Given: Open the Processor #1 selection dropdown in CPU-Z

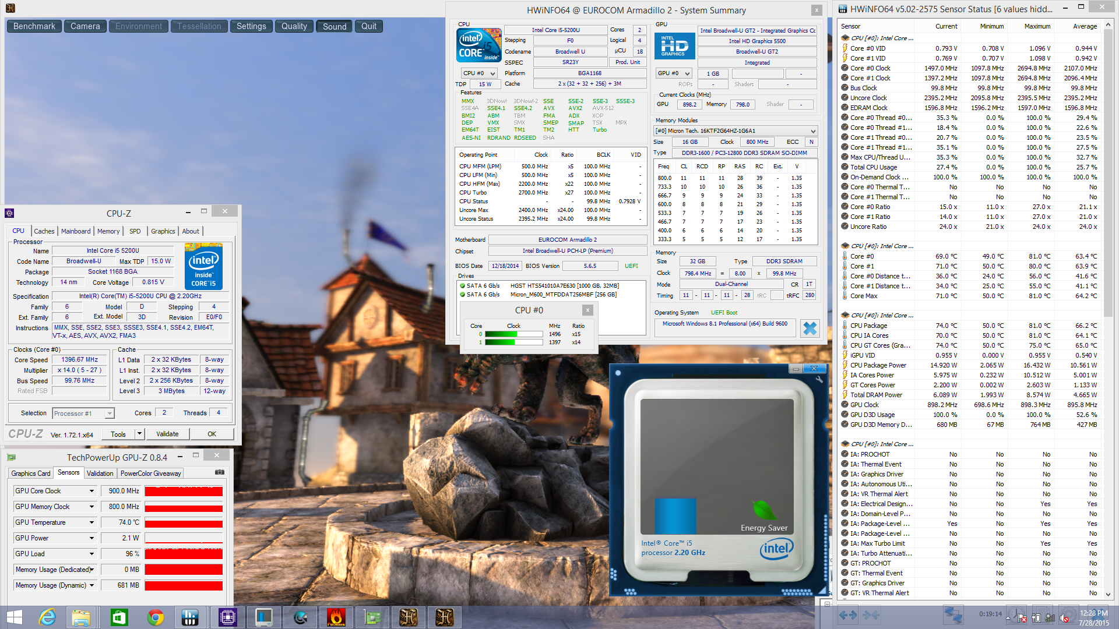Looking at the screenshot, I should click(x=83, y=414).
